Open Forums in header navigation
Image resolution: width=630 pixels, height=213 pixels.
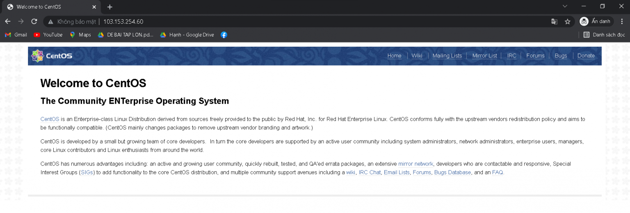click(535, 56)
